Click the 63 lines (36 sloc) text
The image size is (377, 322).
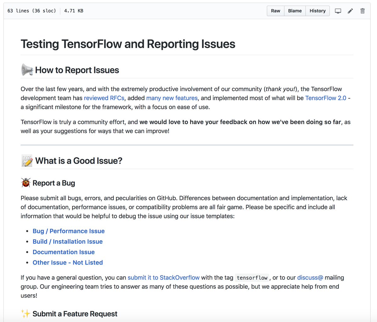[x=32, y=11]
